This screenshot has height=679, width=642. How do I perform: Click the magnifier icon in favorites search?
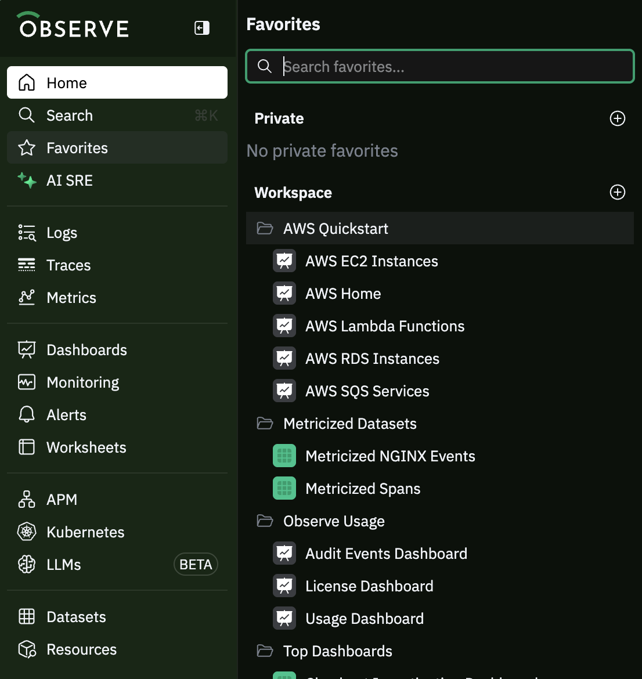coord(264,66)
